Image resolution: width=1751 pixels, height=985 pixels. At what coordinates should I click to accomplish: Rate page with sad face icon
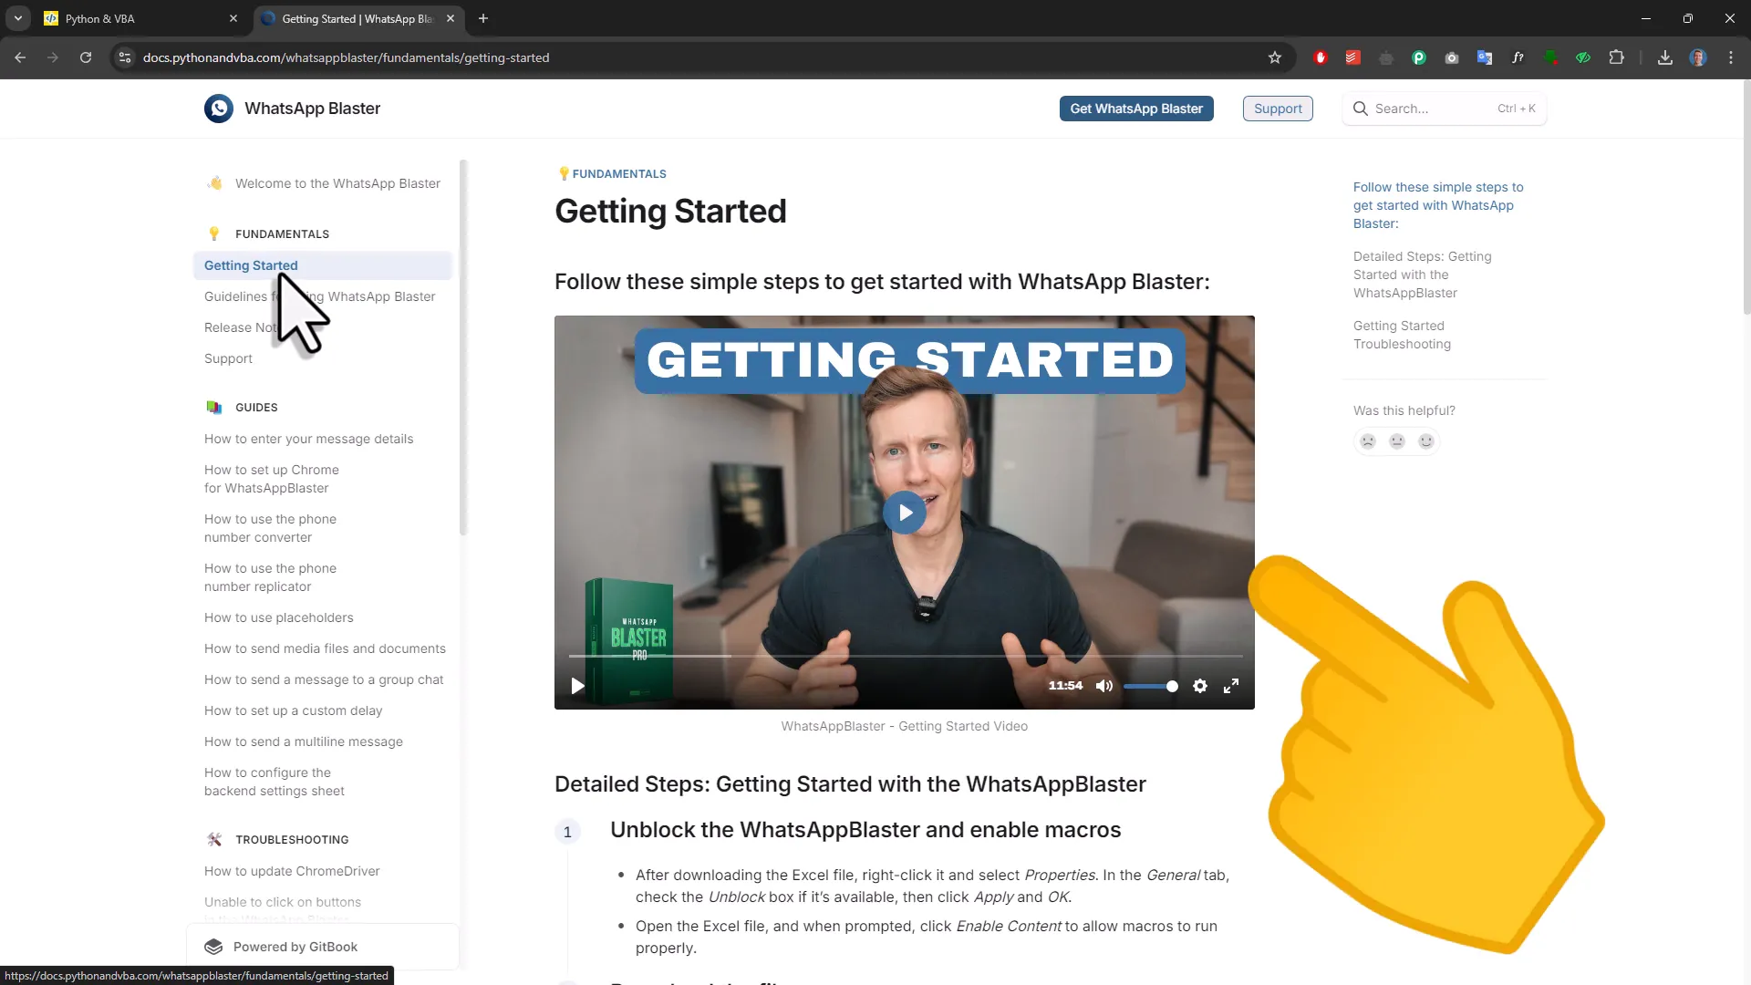click(1368, 441)
